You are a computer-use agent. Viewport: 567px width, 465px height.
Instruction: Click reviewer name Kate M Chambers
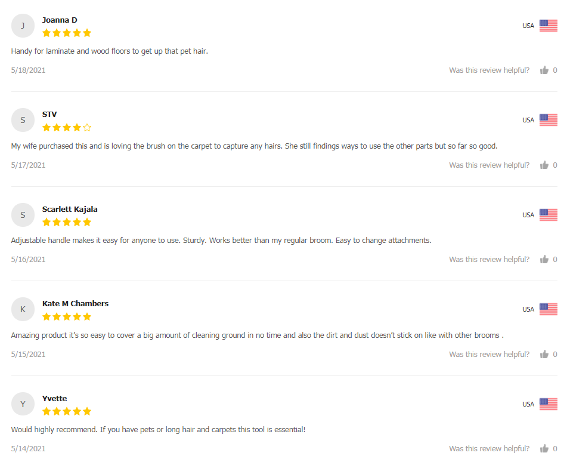[x=75, y=304]
